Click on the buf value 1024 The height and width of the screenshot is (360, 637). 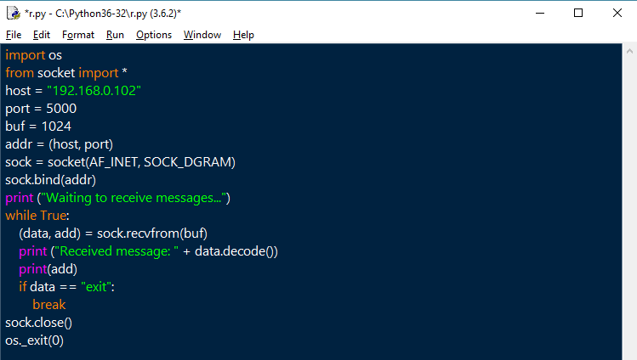point(56,126)
